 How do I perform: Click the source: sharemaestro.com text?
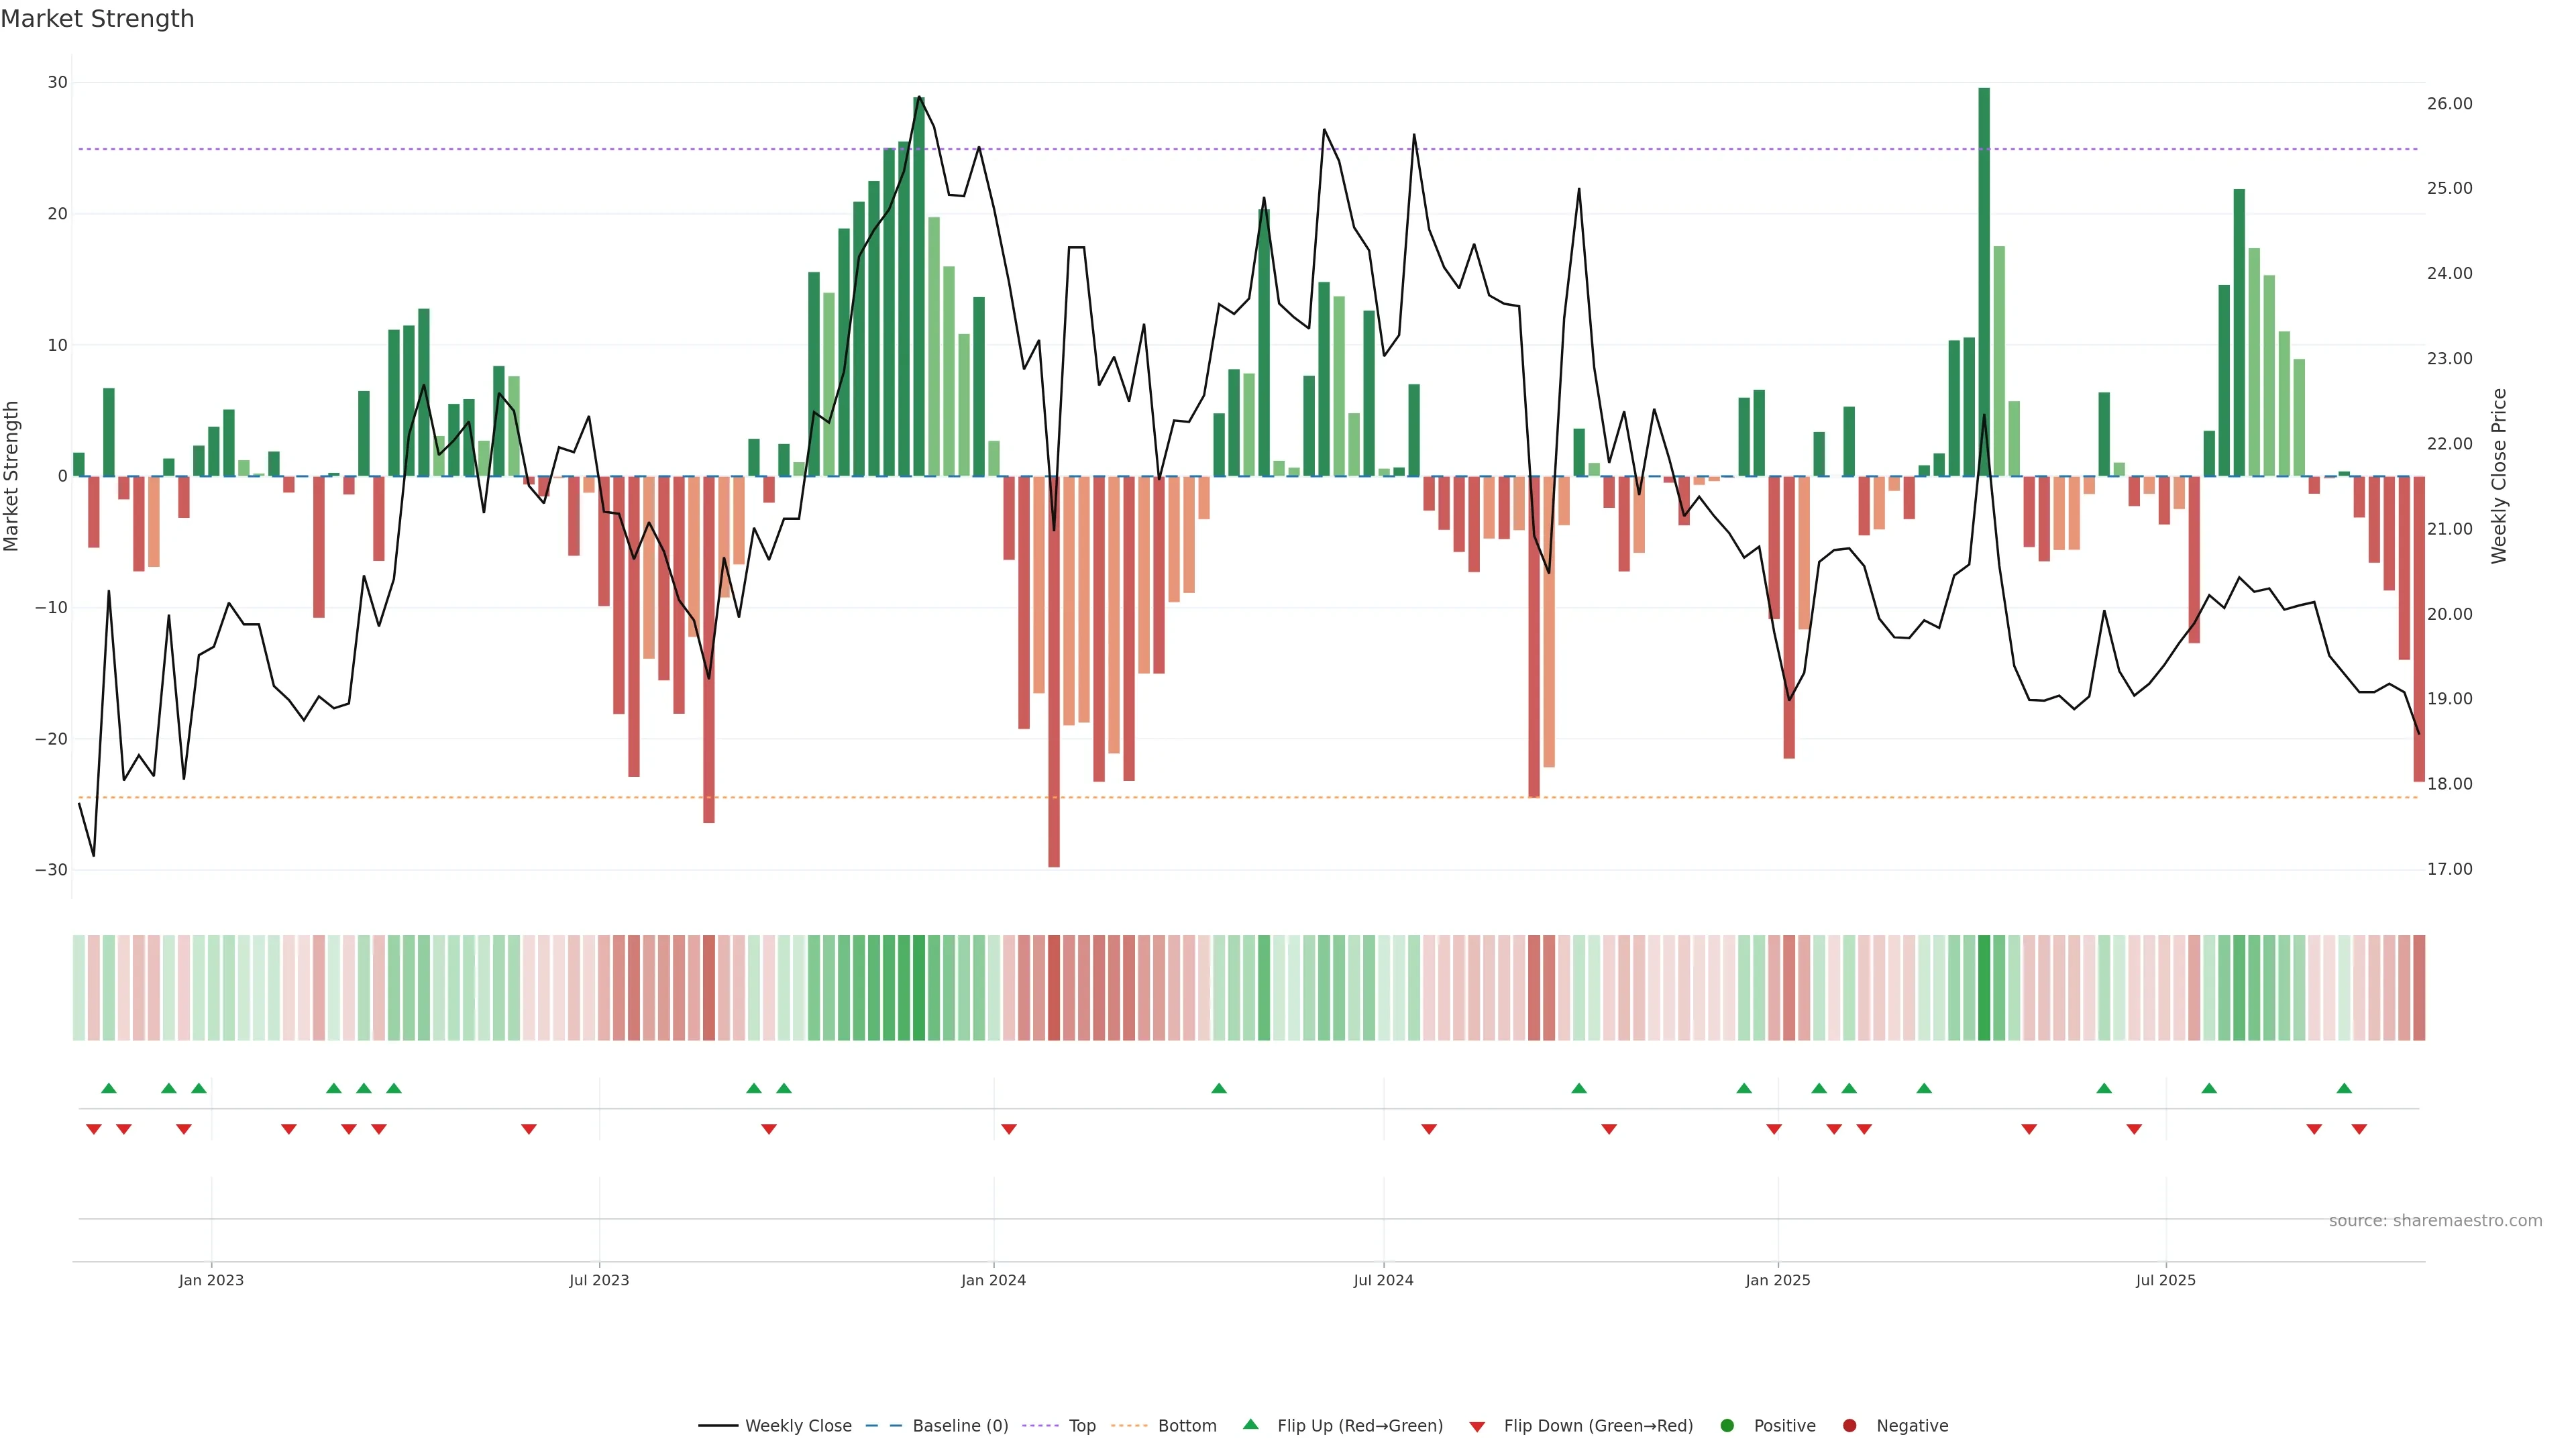point(2435,1220)
